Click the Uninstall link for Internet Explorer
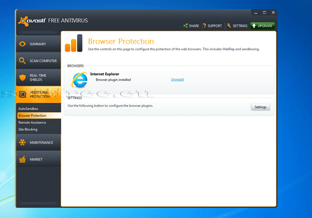Screen dimensions: 312x218 (x=178, y=80)
